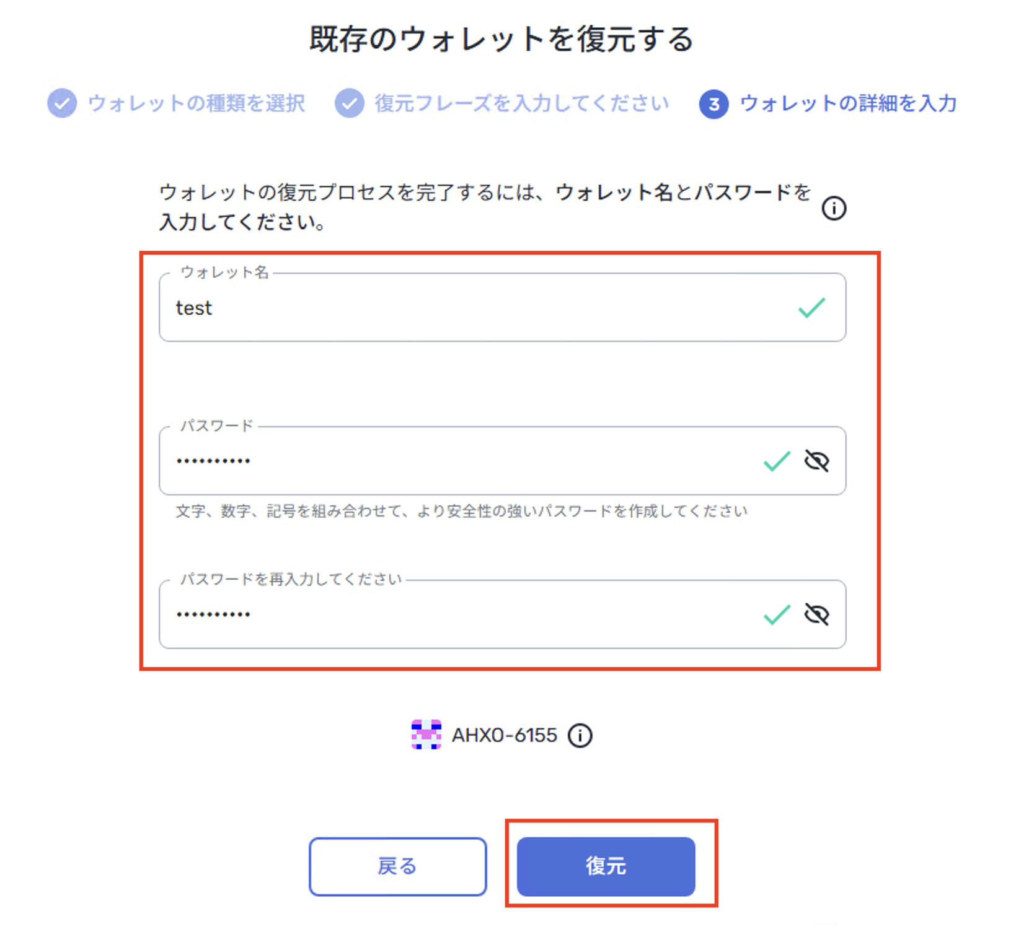Screen dimensions: 1029x929
Task: Click the AHXO-6155 wallet ID text
Action: [505, 736]
